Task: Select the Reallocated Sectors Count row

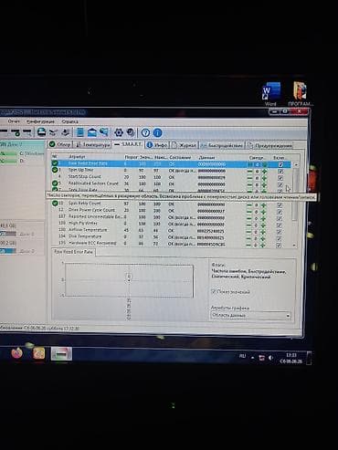Action: pyautogui.click(x=171, y=184)
